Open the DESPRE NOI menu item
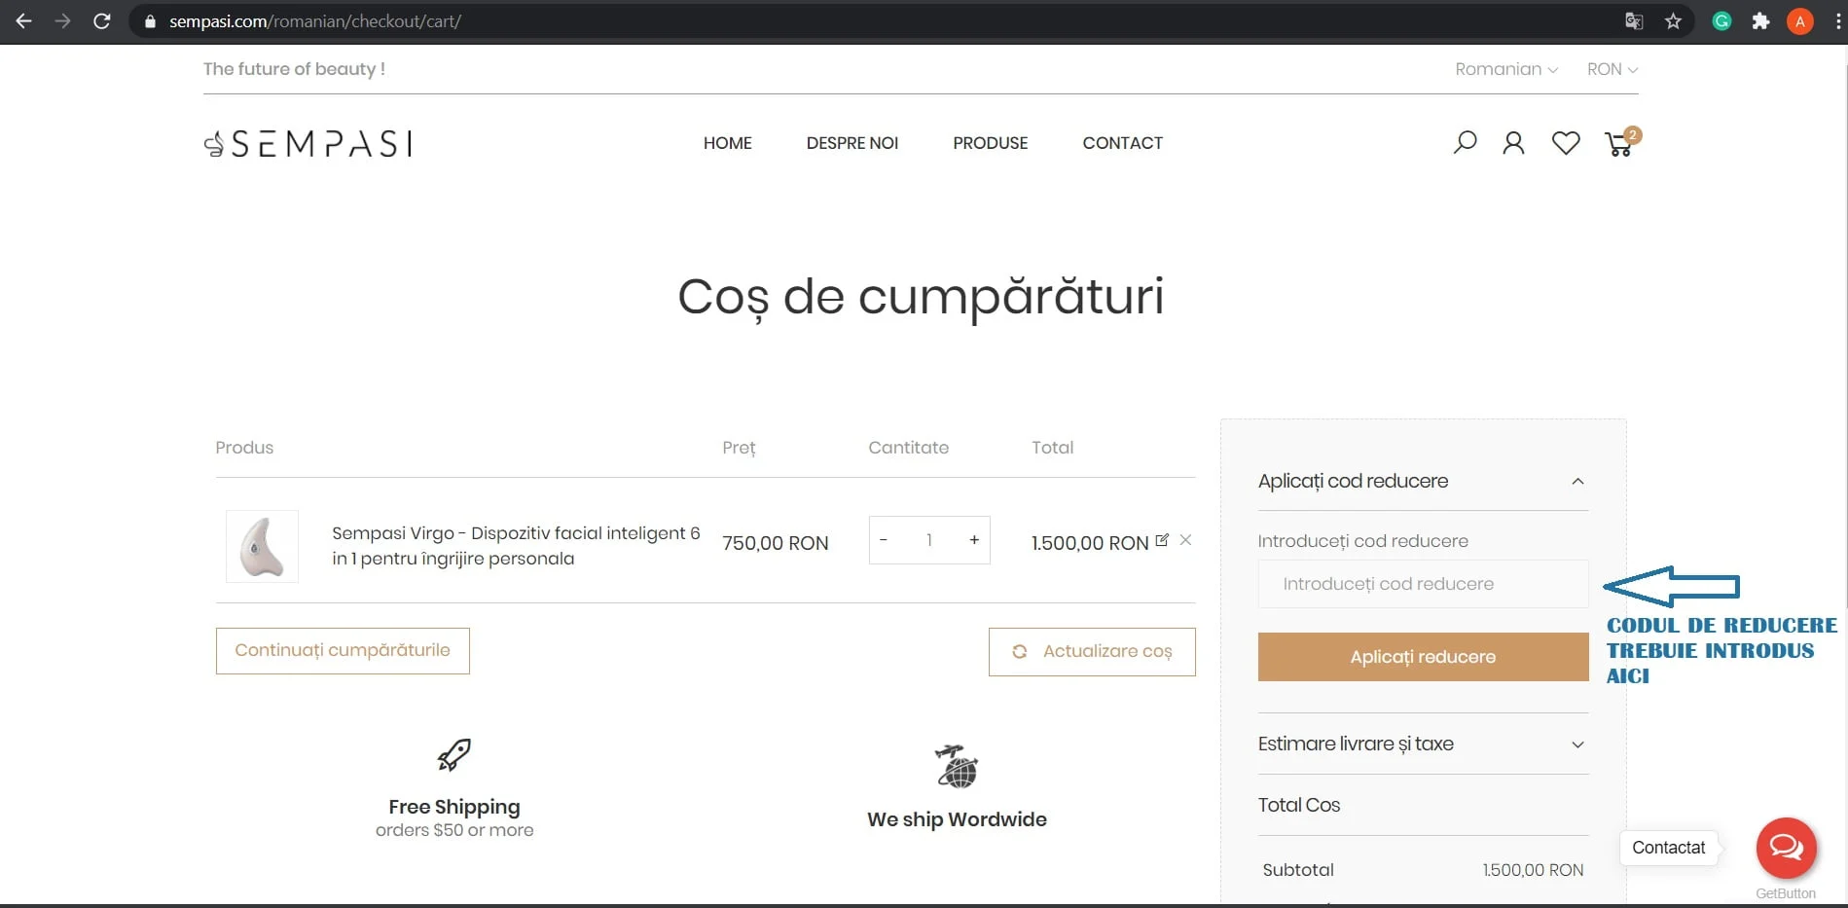Viewport: 1848px width, 908px height. (852, 143)
